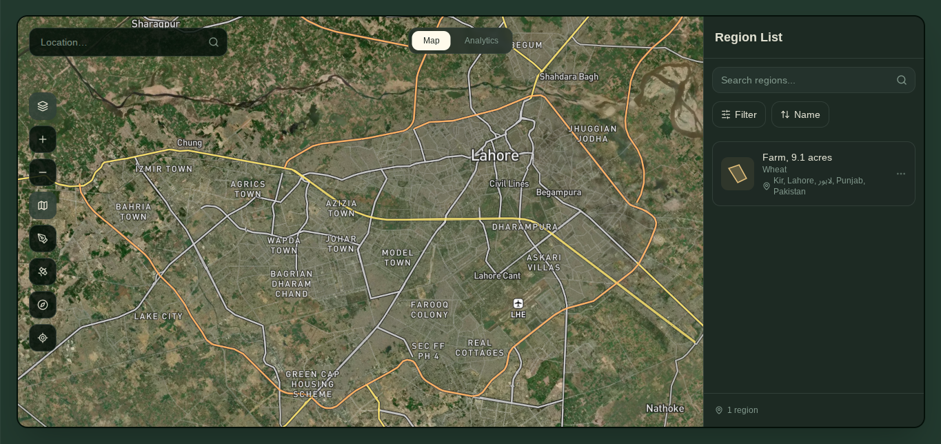The width and height of the screenshot is (941, 444).
Task: Click the 1 region footer text
Action: 742,410
